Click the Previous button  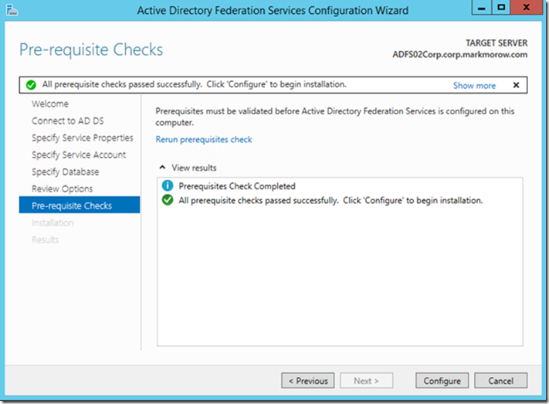(308, 381)
